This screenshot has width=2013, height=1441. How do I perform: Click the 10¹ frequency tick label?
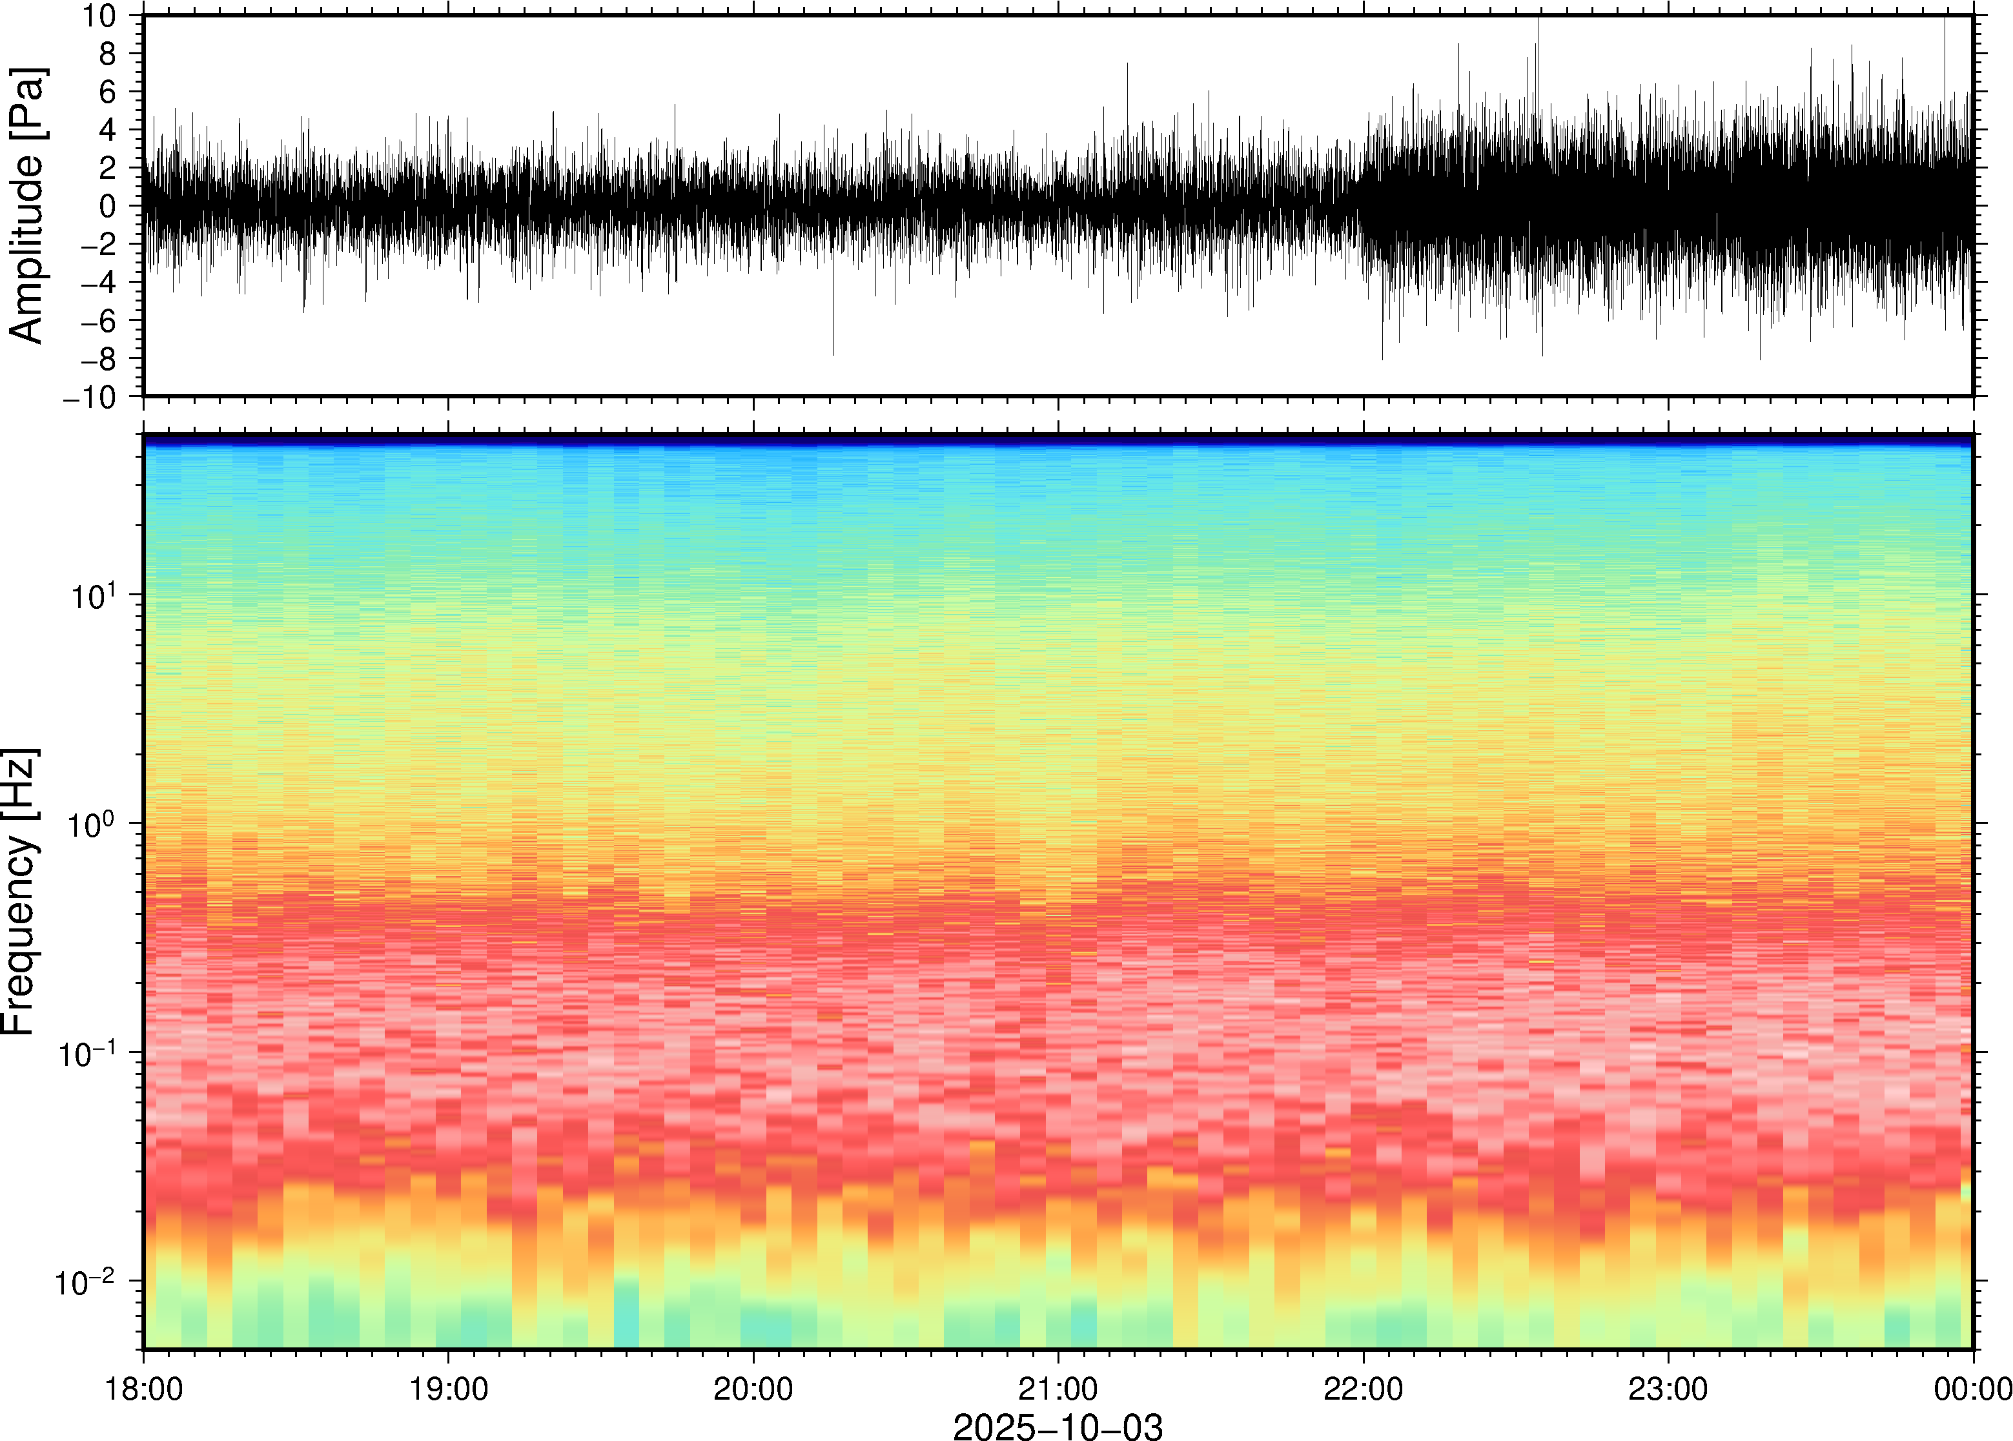click(92, 595)
